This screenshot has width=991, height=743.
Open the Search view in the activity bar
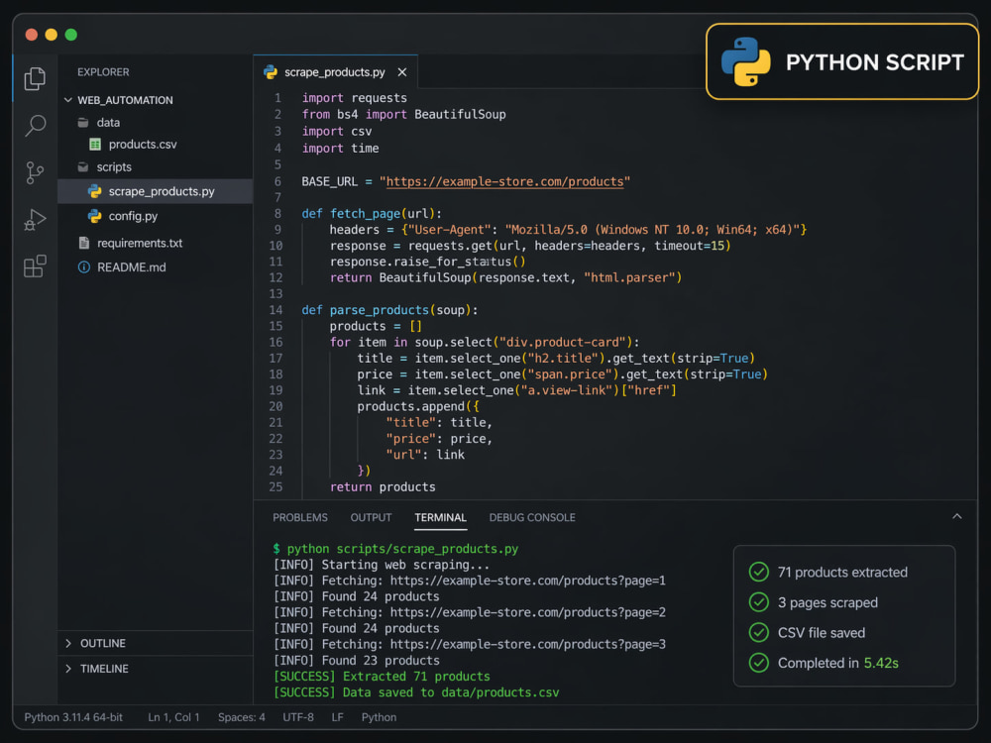35,125
